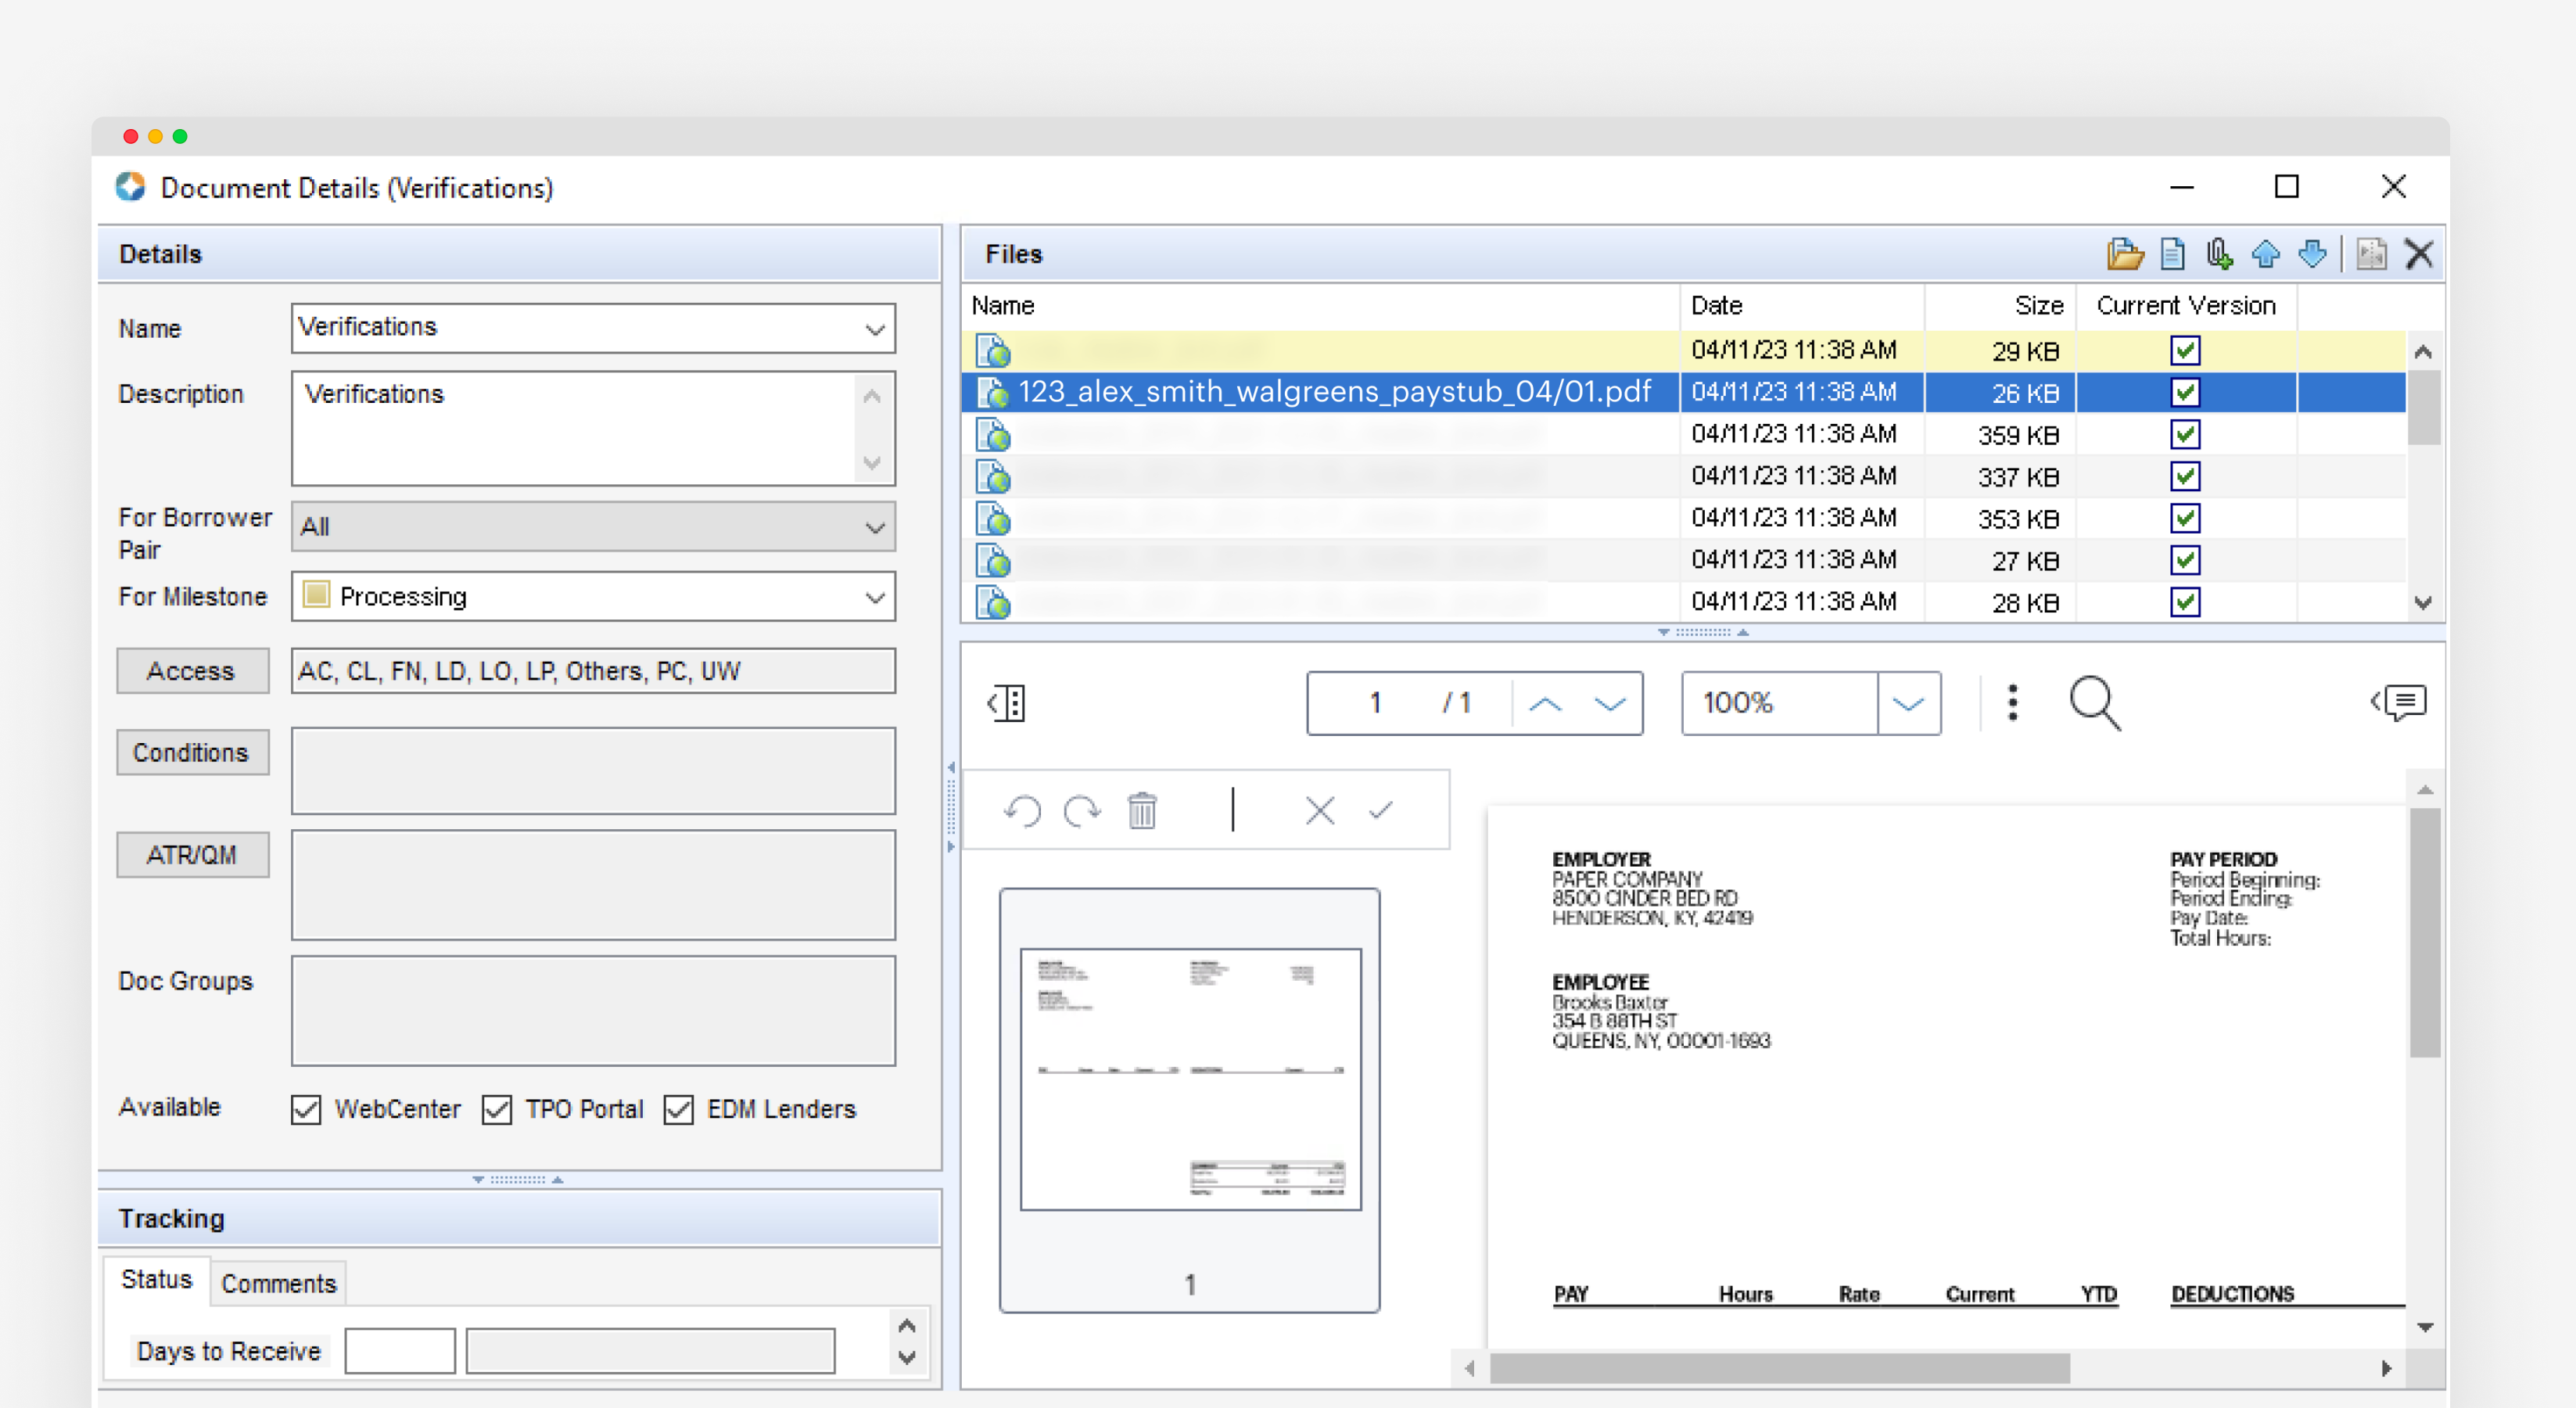The image size is (2576, 1408).
Task: Click the trash delete page icon
Action: (1142, 810)
